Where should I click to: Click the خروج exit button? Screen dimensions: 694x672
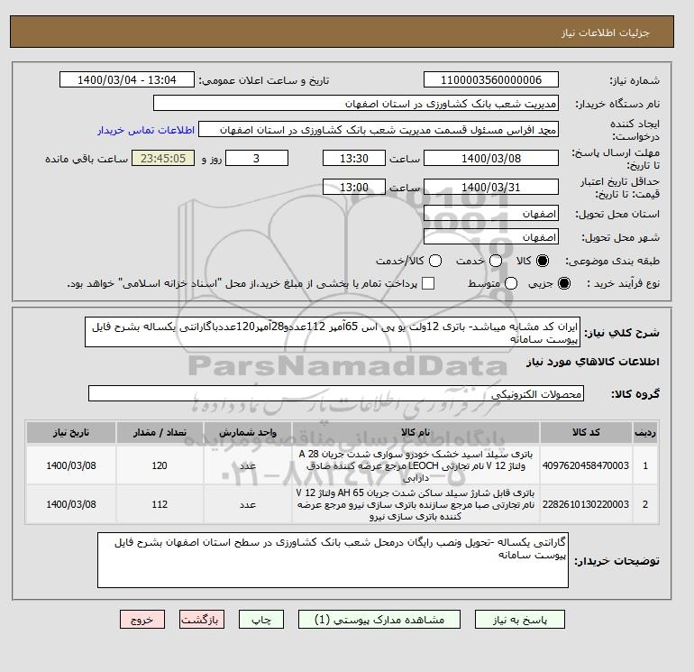pyautogui.click(x=142, y=620)
